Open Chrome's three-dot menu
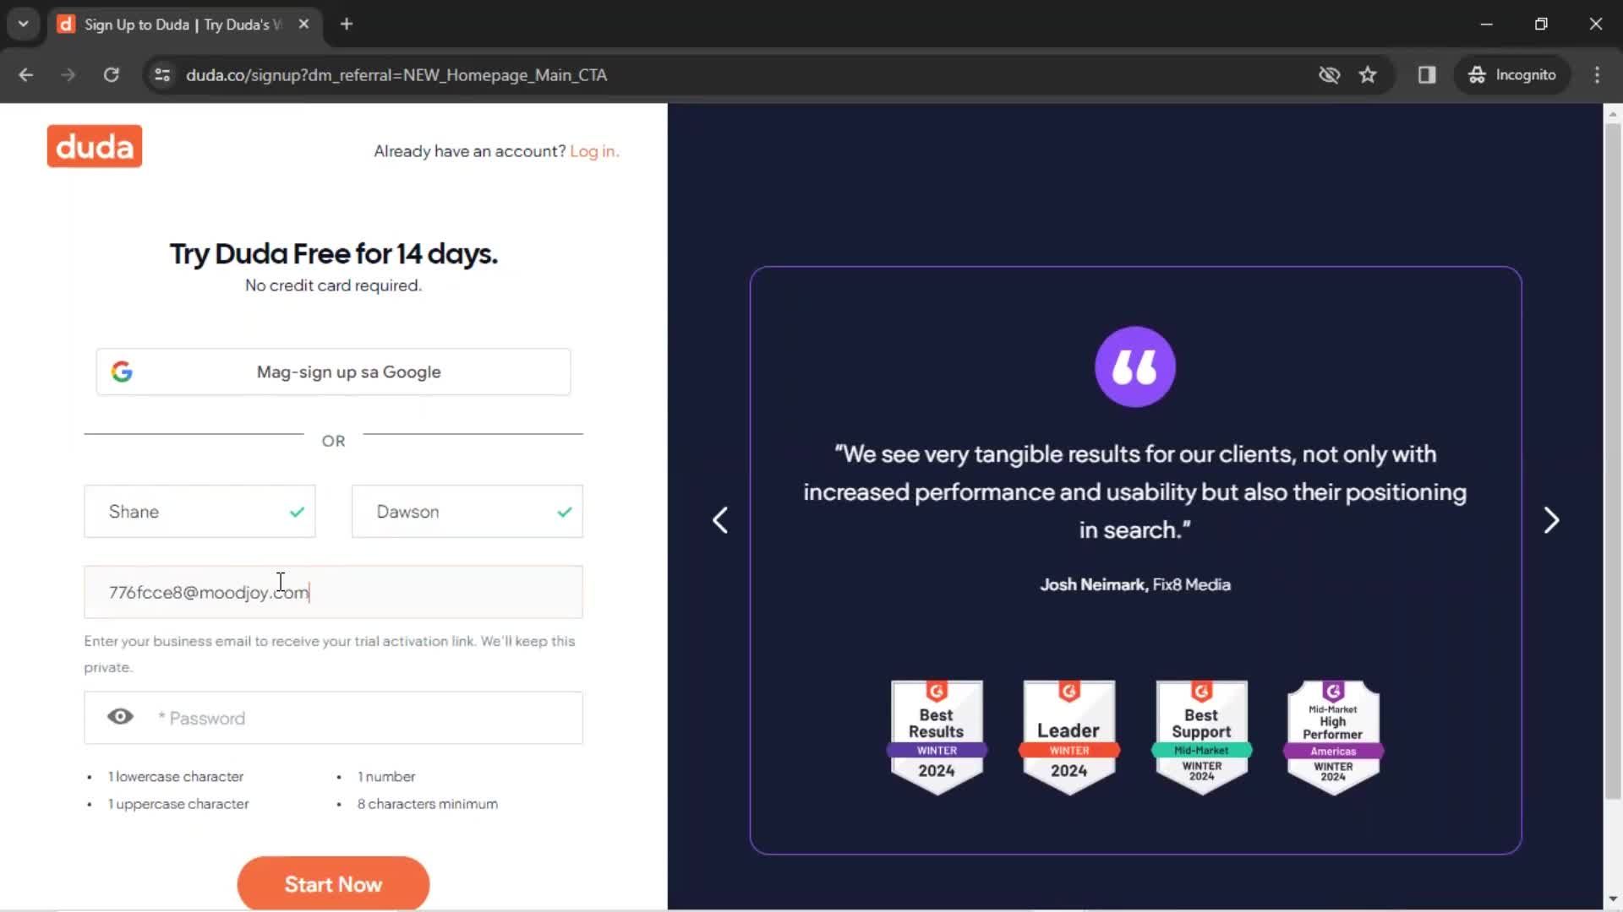The image size is (1623, 912). point(1597,75)
